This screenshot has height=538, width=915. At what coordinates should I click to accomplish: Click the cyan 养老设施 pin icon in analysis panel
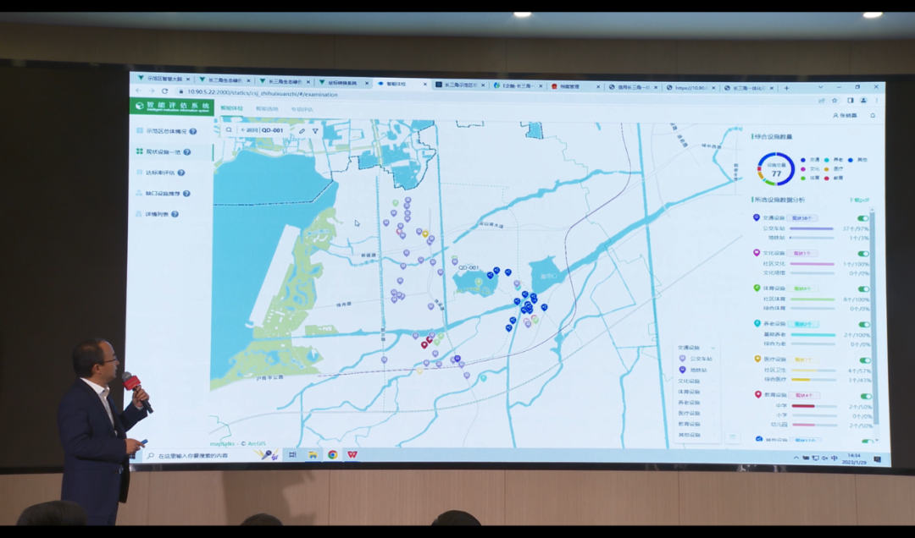(757, 323)
